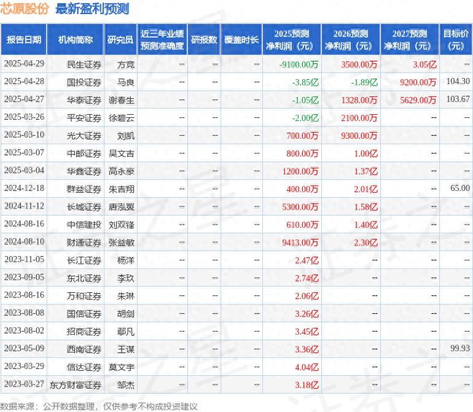Click the 研报数 column header
The height and width of the screenshot is (412, 473).
[204, 40]
